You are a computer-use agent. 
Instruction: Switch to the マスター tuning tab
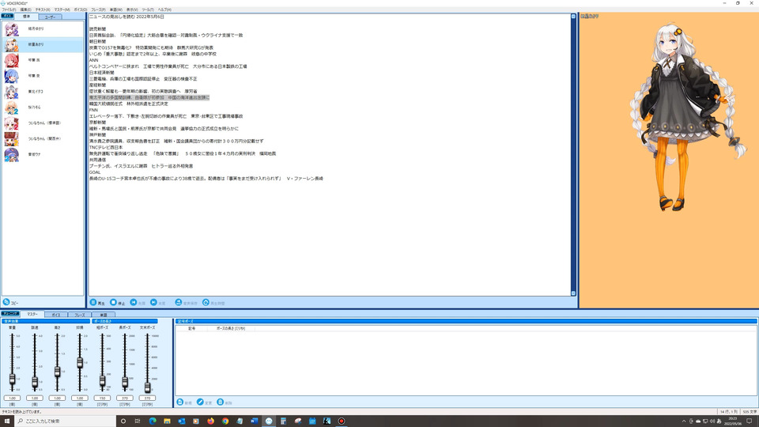pyautogui.click(x=32, y=314)
